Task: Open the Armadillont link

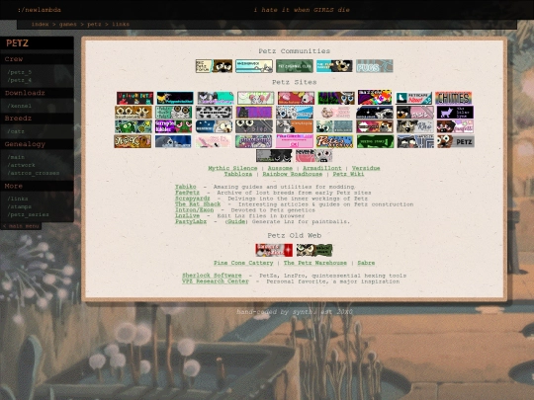Action: click(322, 168)
